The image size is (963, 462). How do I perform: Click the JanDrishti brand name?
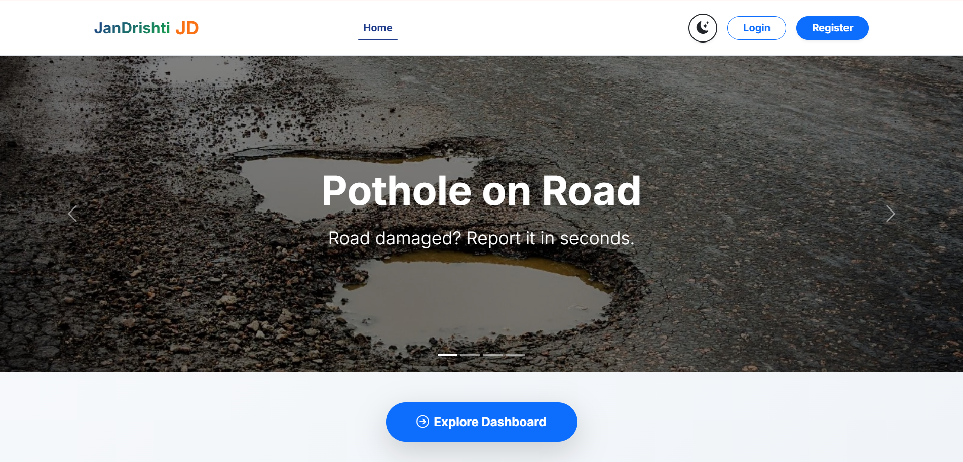(x=132, y=28)
